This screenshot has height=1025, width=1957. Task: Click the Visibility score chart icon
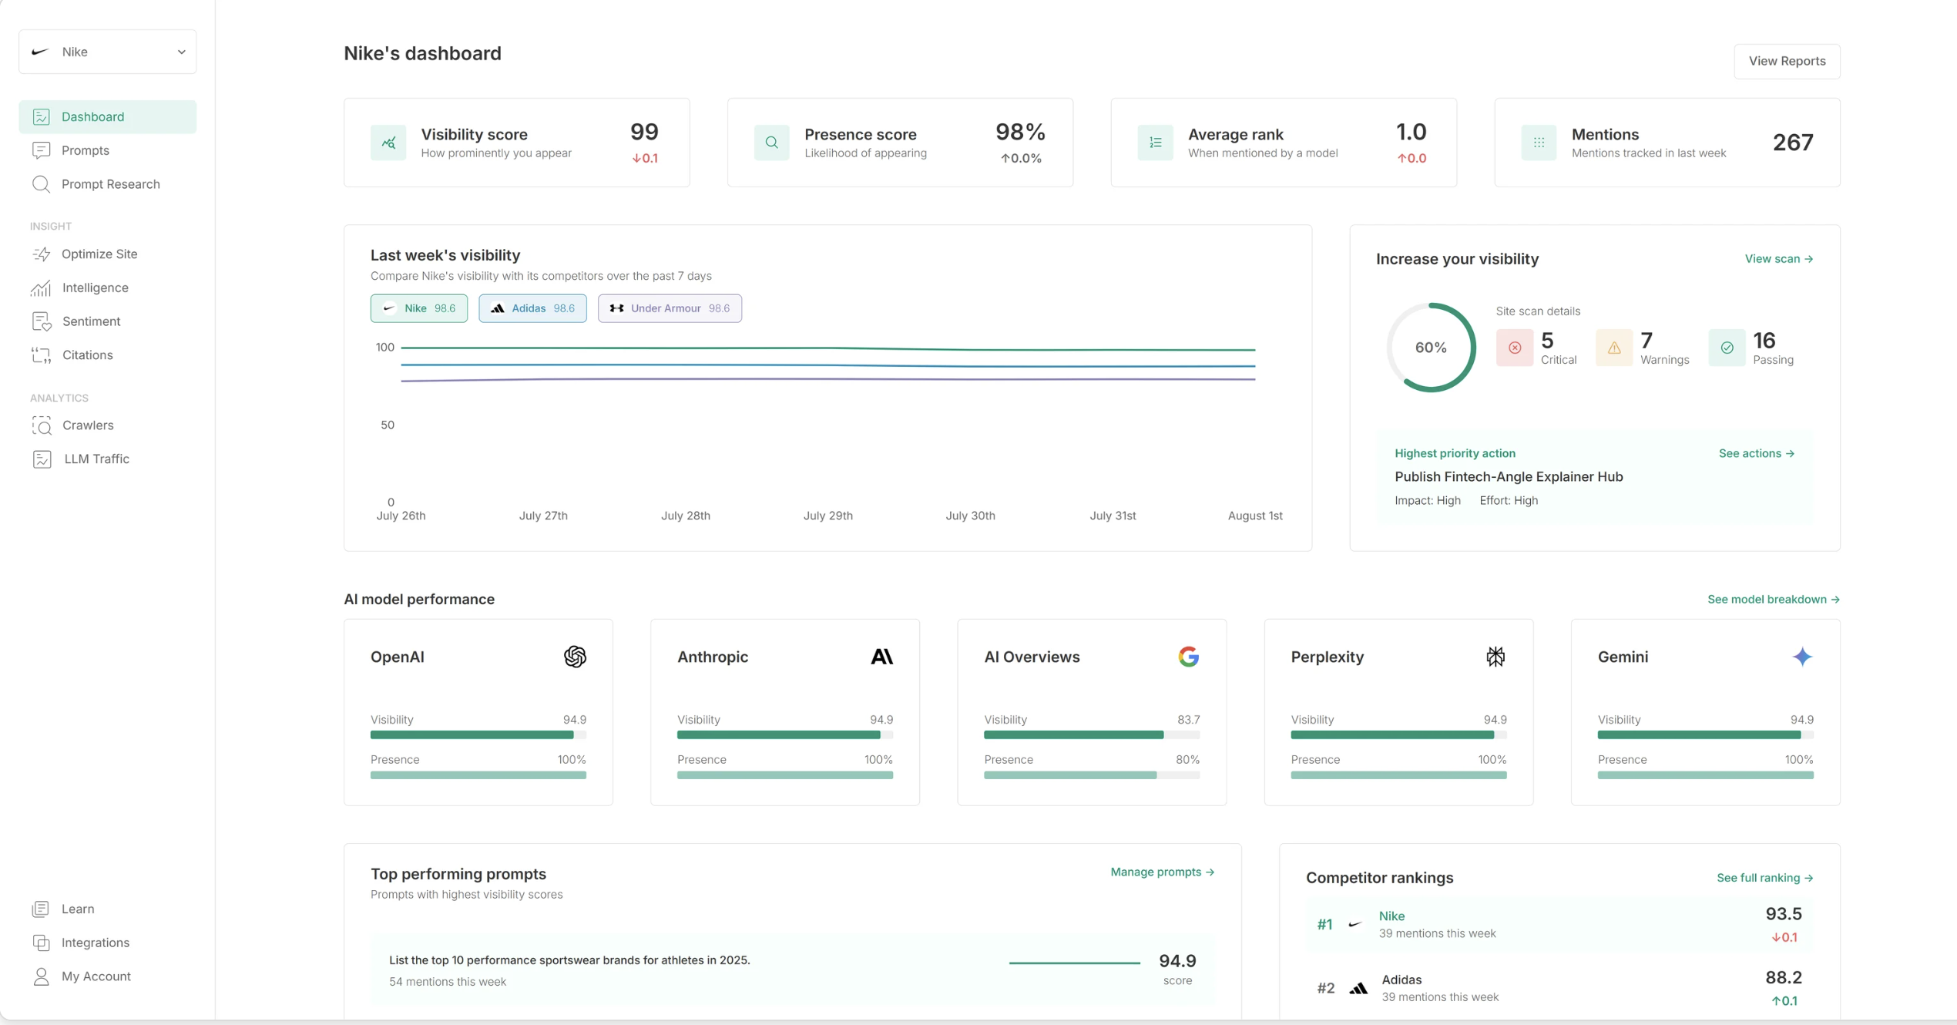388,143
